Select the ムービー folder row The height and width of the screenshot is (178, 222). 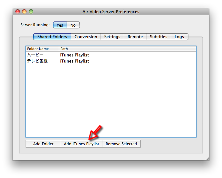111,55
